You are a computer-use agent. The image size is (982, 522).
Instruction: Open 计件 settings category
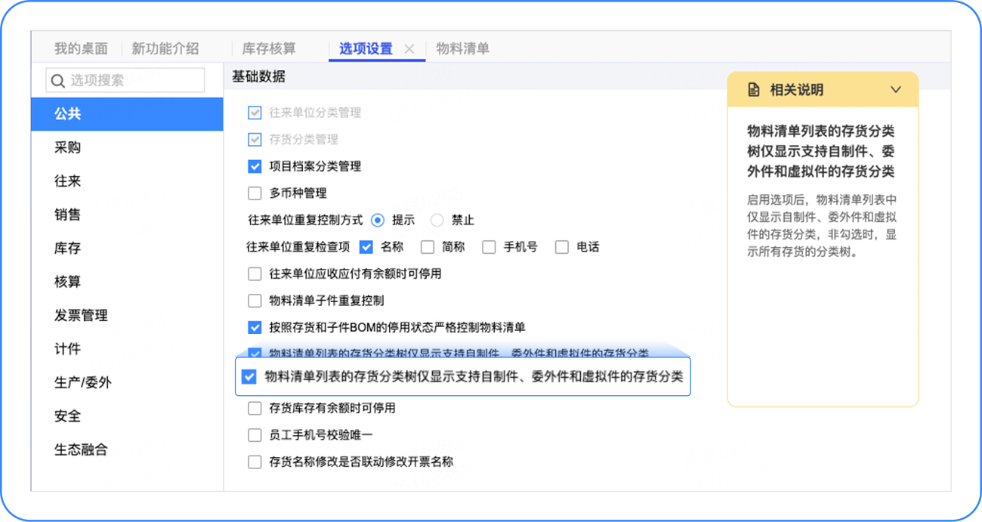127,349
